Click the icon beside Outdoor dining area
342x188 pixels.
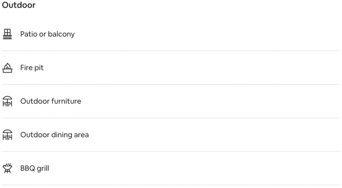point(7,135)
